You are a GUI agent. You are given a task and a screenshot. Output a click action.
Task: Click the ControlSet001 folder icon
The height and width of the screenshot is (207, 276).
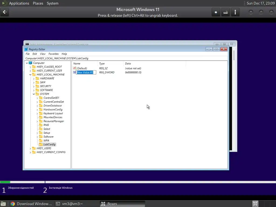41,98
